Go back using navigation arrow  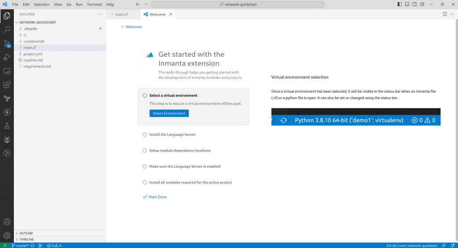coord(138,4)
